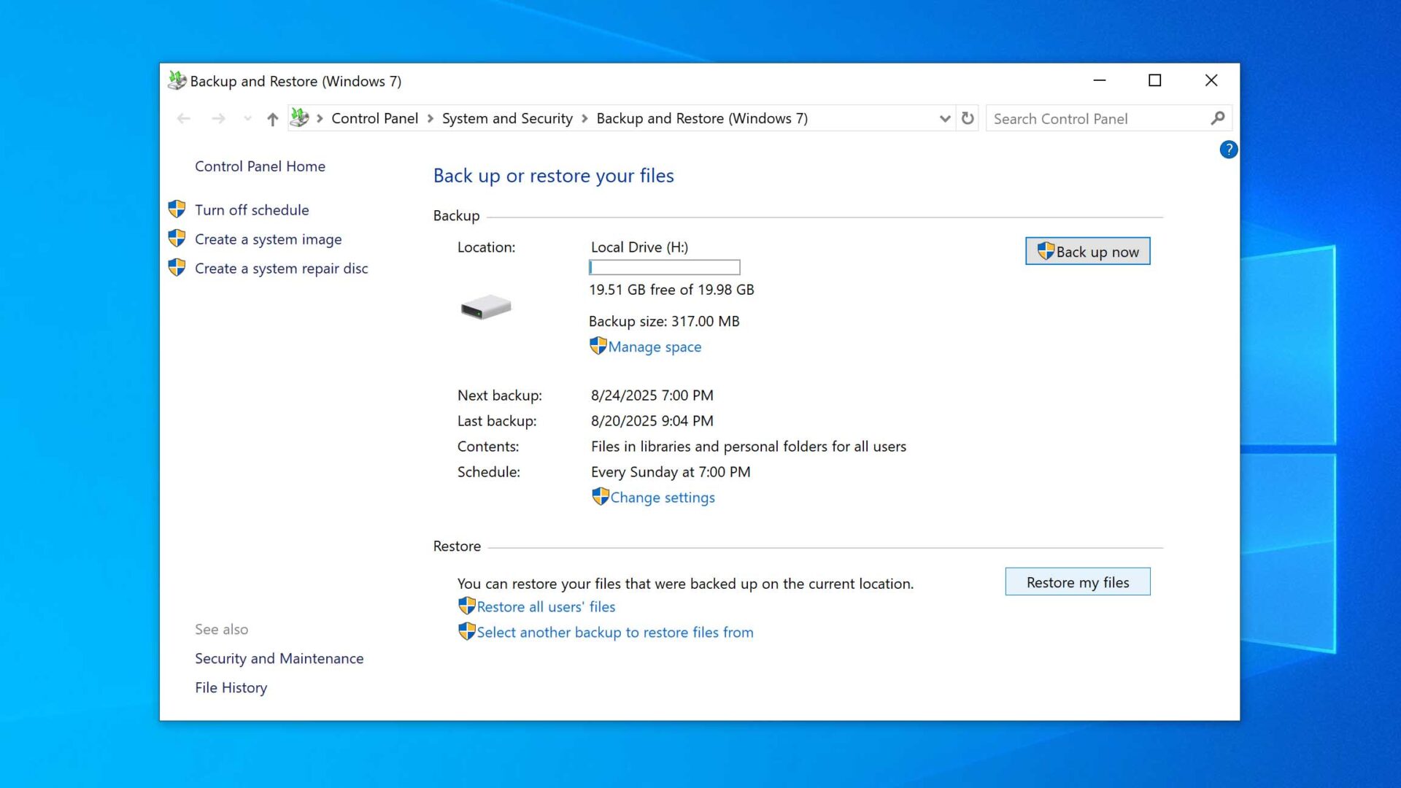Viewport: 1401px width, 788px height.
Task: Click the shield icon beside Manage space
Action: [x=598, y=346]
